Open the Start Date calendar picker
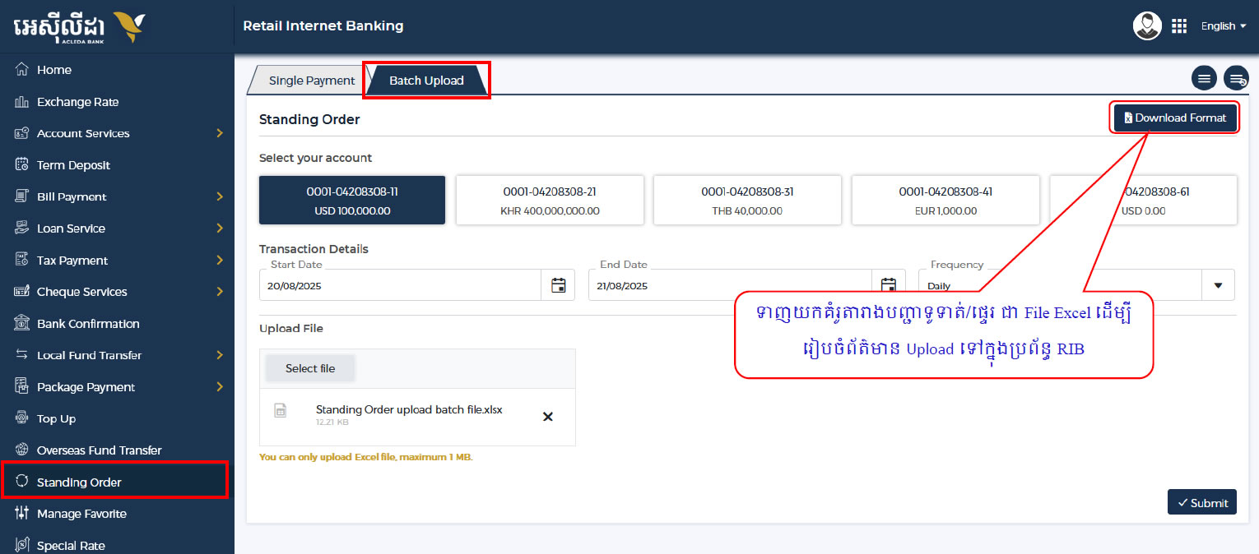This screenshot has height=554, width=1259. coord(558,286)
